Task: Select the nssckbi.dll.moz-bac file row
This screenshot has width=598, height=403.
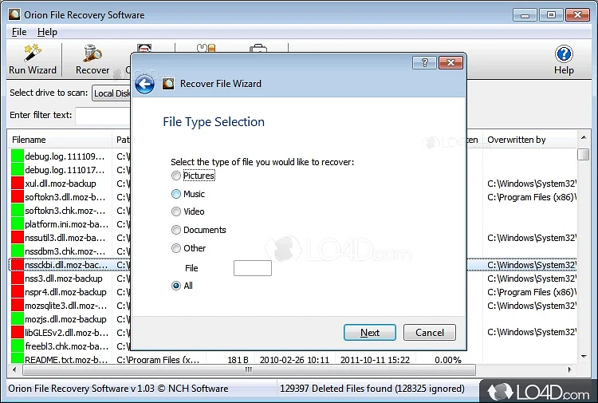Action: click(66, 265)
